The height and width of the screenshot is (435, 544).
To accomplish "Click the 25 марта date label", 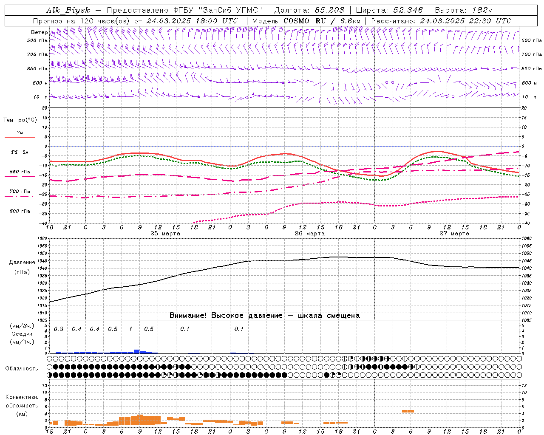I will pyautogui.click(x=165, y=234).
